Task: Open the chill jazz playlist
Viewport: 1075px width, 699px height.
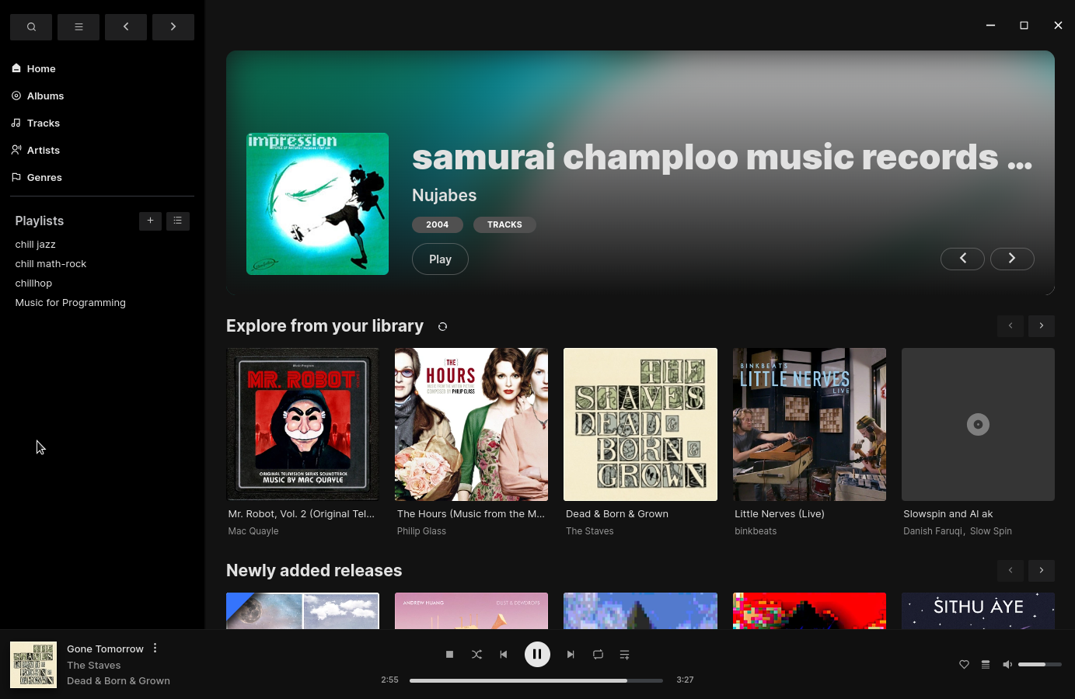Action: pos(36,244)
